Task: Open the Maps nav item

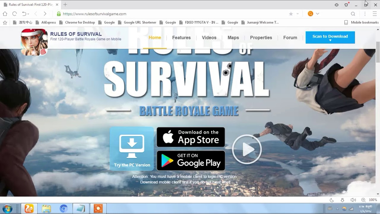Action: pyautogui.click(x=233, y=37)
